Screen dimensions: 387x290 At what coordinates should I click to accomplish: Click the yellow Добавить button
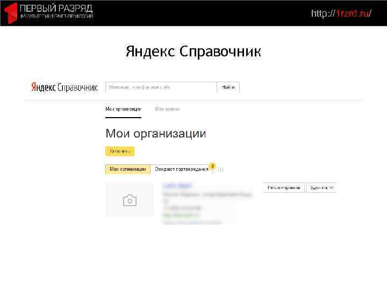(120, 151)
